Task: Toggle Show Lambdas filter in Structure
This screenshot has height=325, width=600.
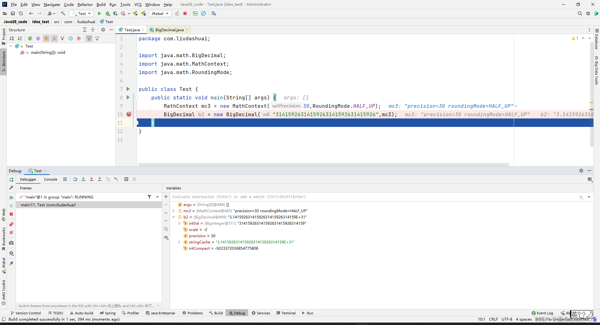Action: pyautogui.click(x=79, y=38)
